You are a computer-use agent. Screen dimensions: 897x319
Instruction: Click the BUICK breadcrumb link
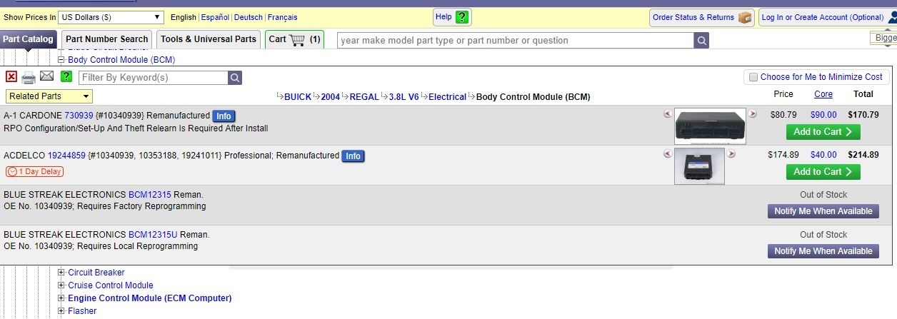[298, 97]
